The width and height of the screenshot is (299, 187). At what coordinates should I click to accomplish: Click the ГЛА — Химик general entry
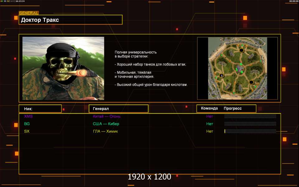click(105, 131)
